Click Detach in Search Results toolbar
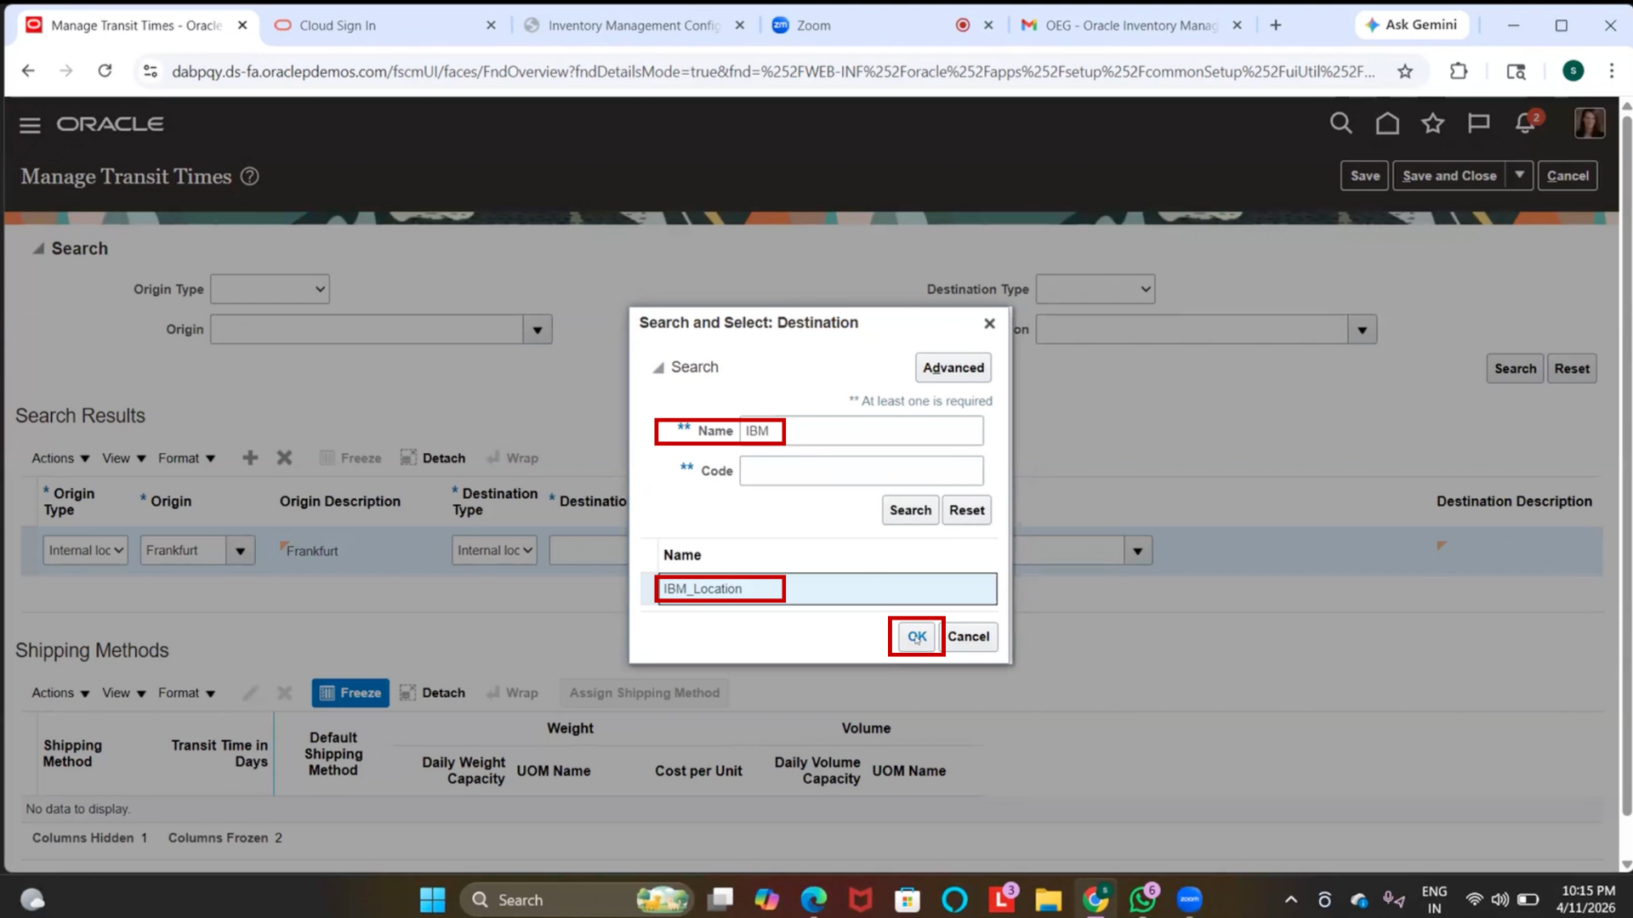The height and width of the screenshot is (918, 1633). [433, 458]
